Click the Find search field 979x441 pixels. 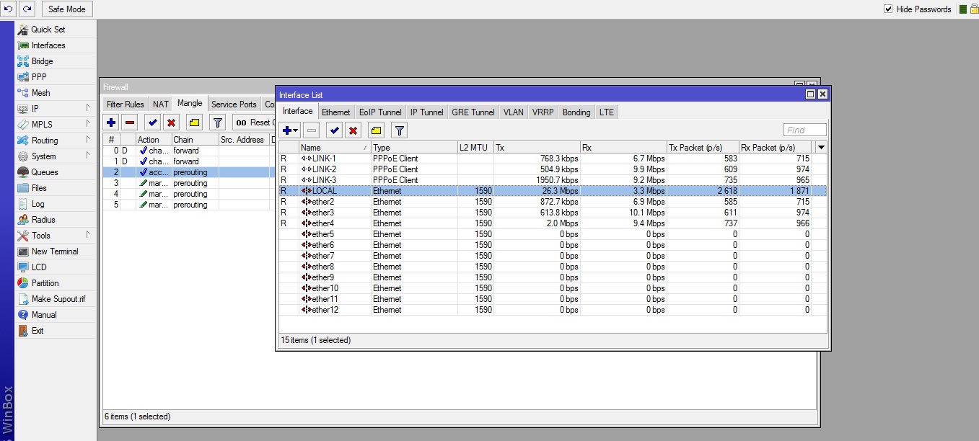(804, 130)
